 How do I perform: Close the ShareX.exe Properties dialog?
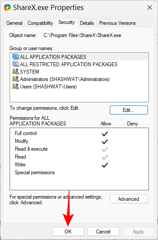pyautogui.click(x=150, y=7)
